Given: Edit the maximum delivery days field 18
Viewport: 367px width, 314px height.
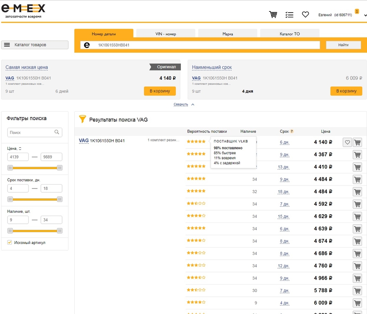Looking at the screenshot, I should 51,188.
